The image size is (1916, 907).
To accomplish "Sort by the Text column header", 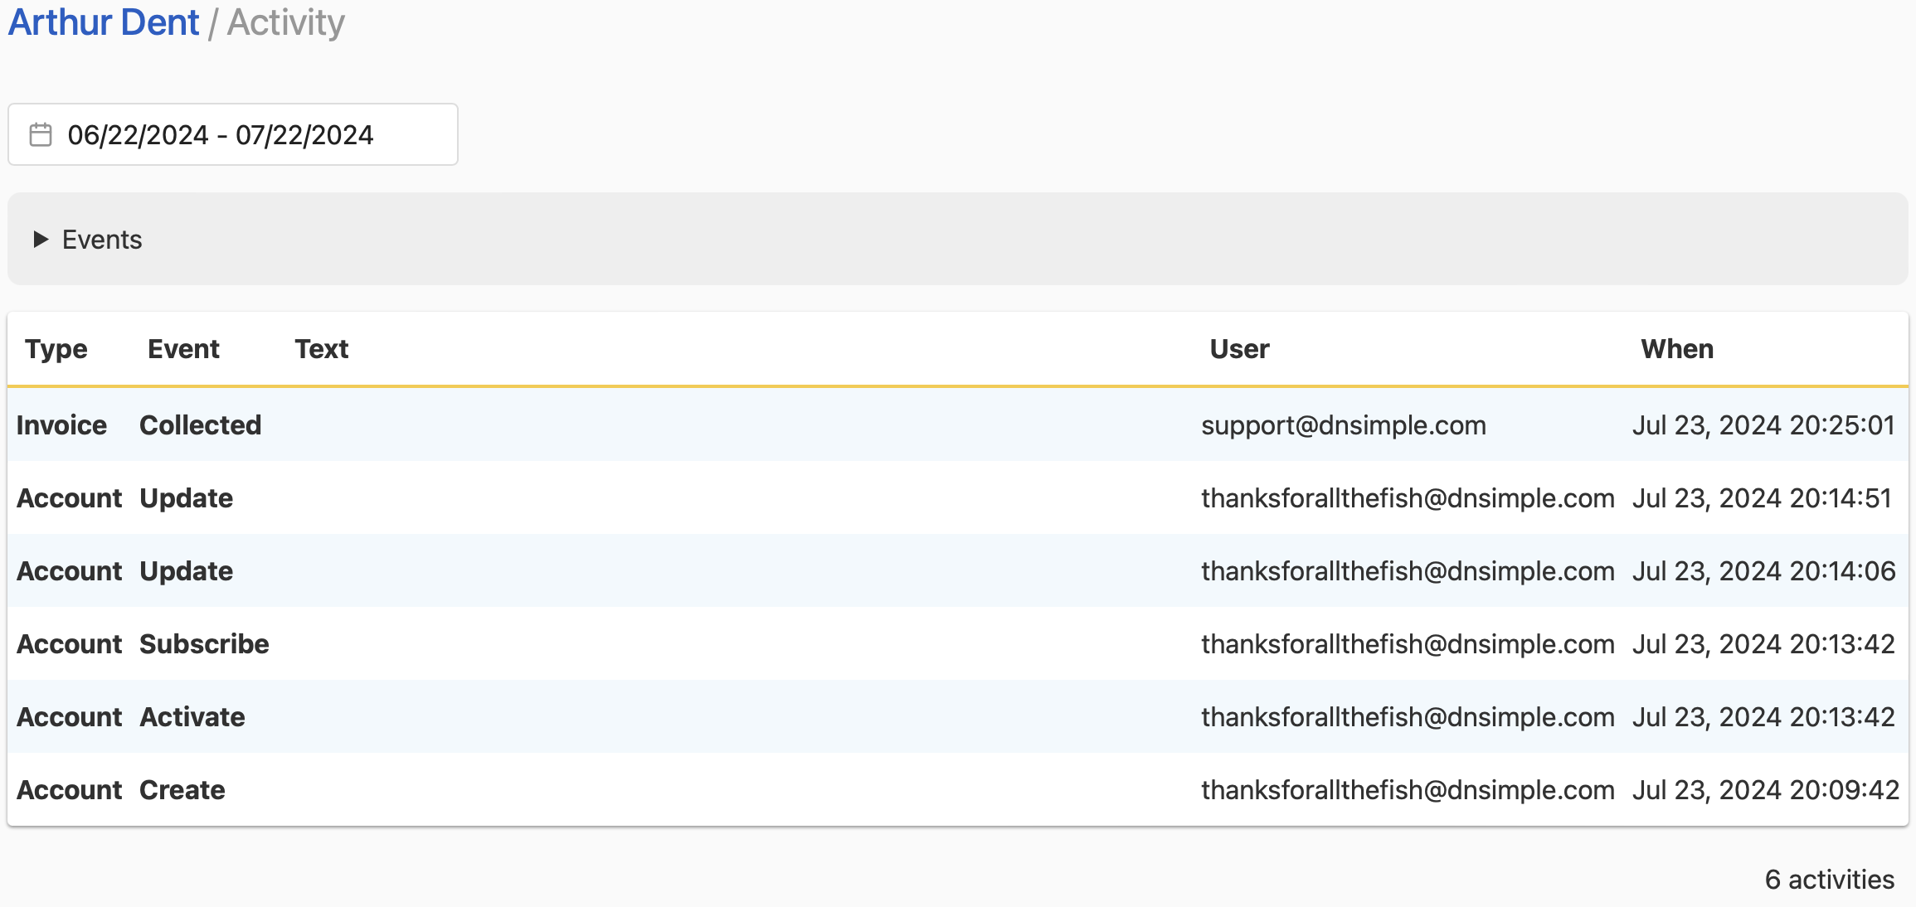I will pyautogui.click(x=321, y=349).
